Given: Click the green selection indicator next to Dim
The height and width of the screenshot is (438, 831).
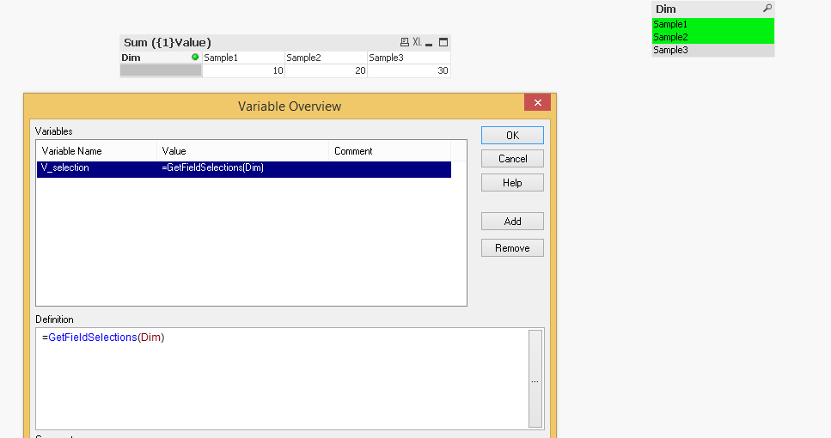Looking at the screenshot, I should pos(195,58).
